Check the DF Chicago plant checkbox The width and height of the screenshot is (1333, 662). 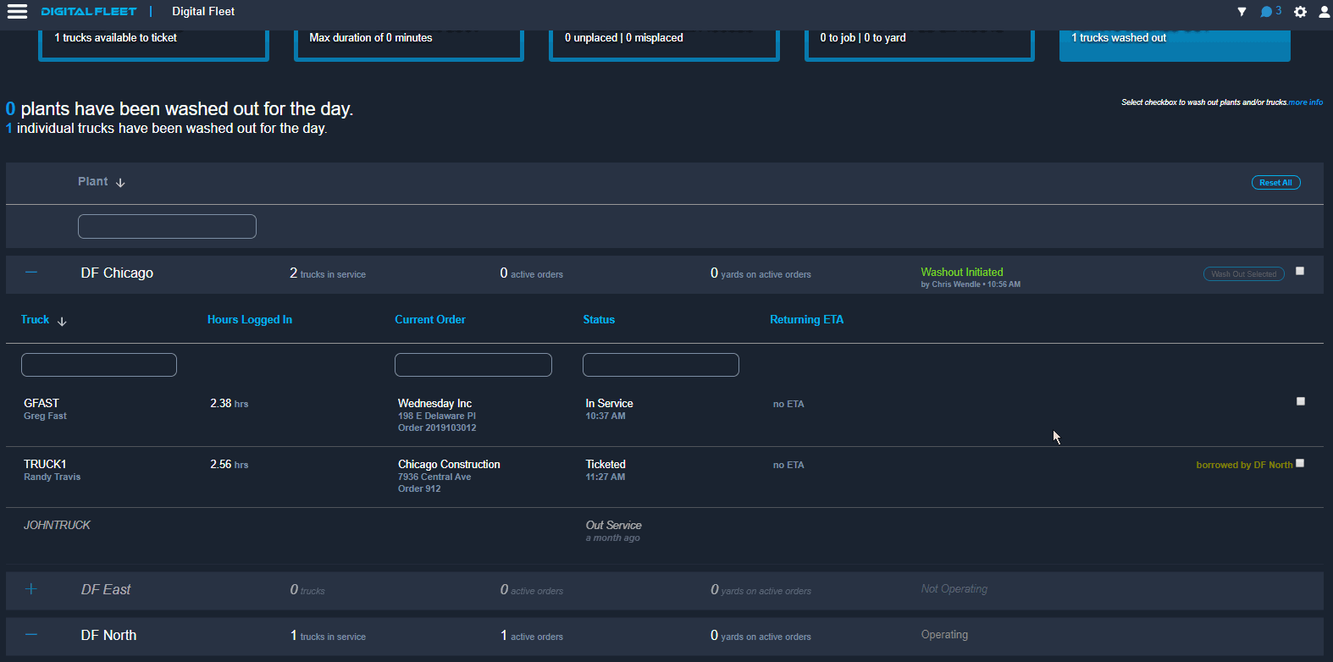(1300, 272)
